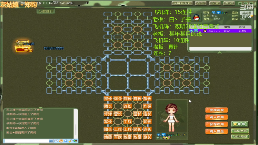The width and height of the screenshot is (258, 145).
Task: Click the 完成调度 button
Action: (216, 110)
